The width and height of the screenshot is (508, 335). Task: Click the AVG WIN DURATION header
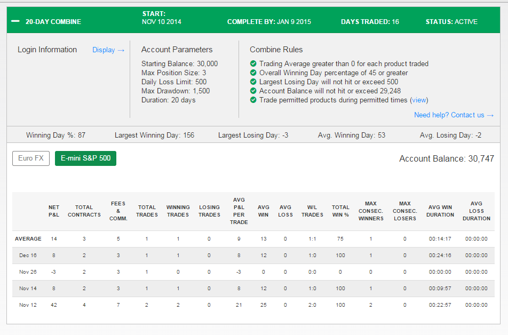pyautogui.click(x=440, y=211)
